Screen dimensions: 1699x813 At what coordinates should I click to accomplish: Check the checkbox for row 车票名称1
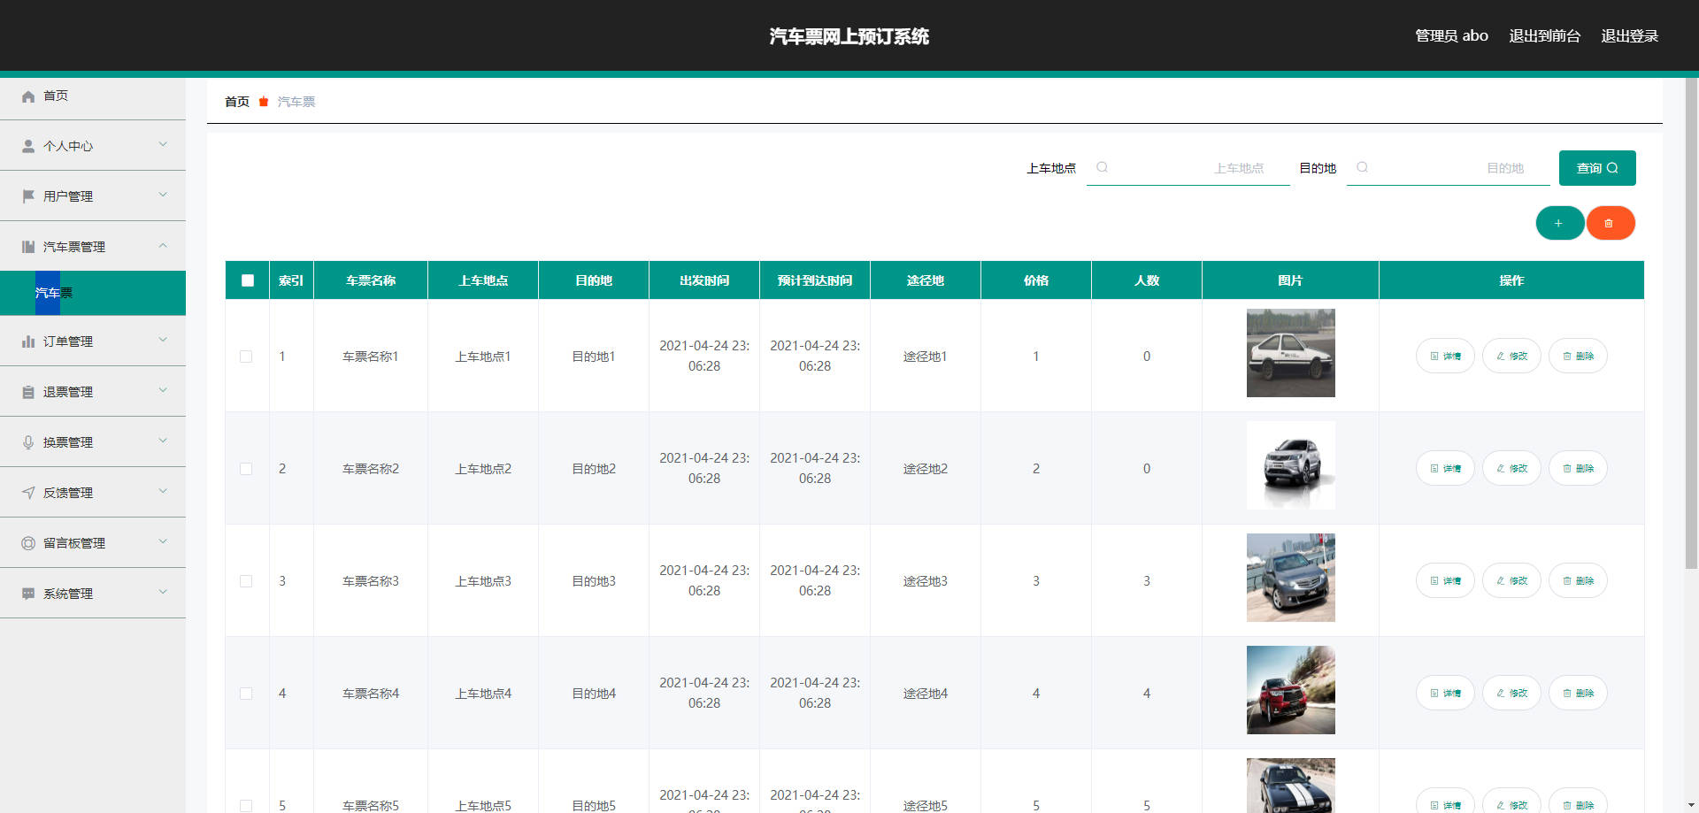246,357
